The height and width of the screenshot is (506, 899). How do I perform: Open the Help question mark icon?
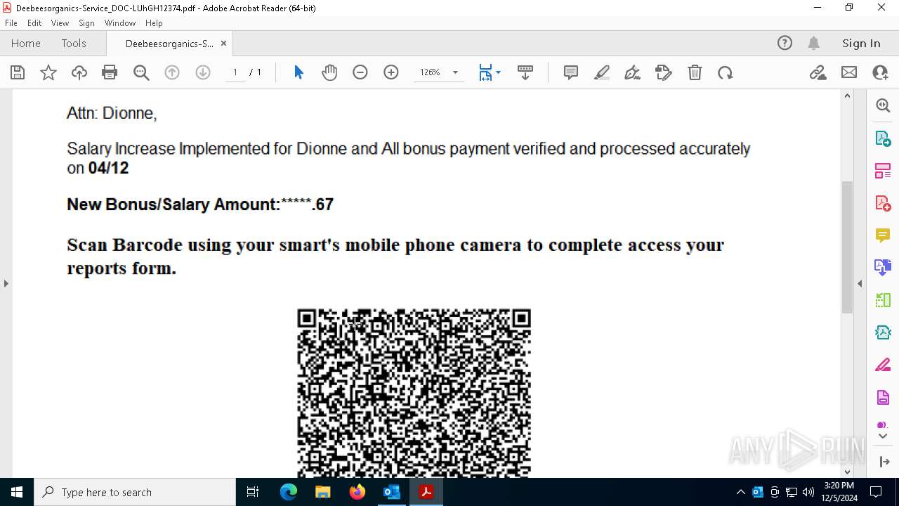click(785, 43)
